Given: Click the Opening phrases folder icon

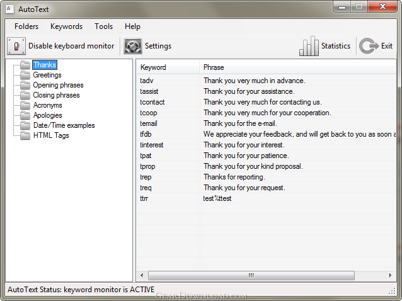Looking at the screenshot, I should click(25, 85).
